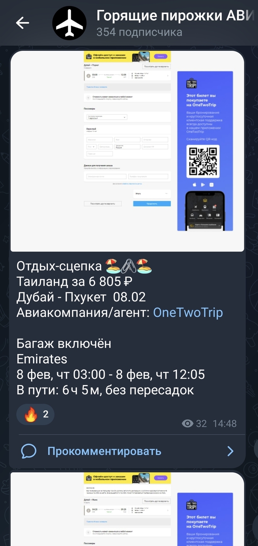Open the 1 взрослый passengers dropdown in the screenshot
Viewport: 258px width, 546px height.
(107, 117)
